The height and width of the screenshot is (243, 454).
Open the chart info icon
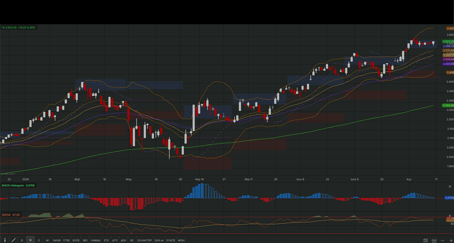[5, 240]
